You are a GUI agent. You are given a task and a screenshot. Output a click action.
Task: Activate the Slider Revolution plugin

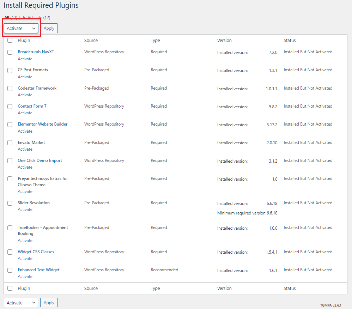(x=25, y=210)
